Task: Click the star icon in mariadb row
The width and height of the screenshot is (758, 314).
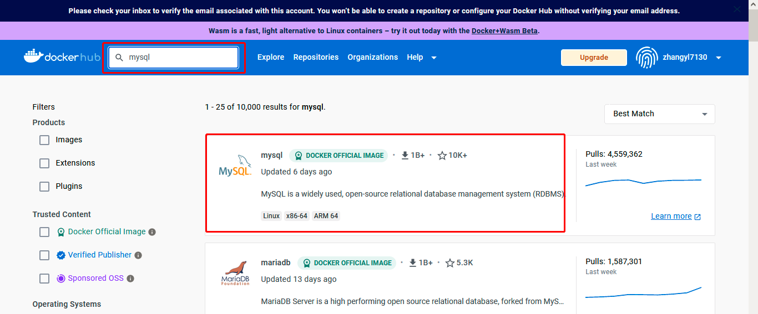Action: 450,263
